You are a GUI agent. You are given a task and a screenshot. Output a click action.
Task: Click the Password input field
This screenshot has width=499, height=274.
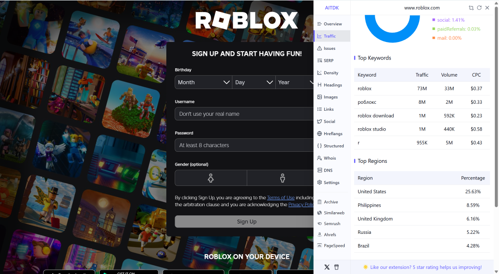tap(244, 145)
